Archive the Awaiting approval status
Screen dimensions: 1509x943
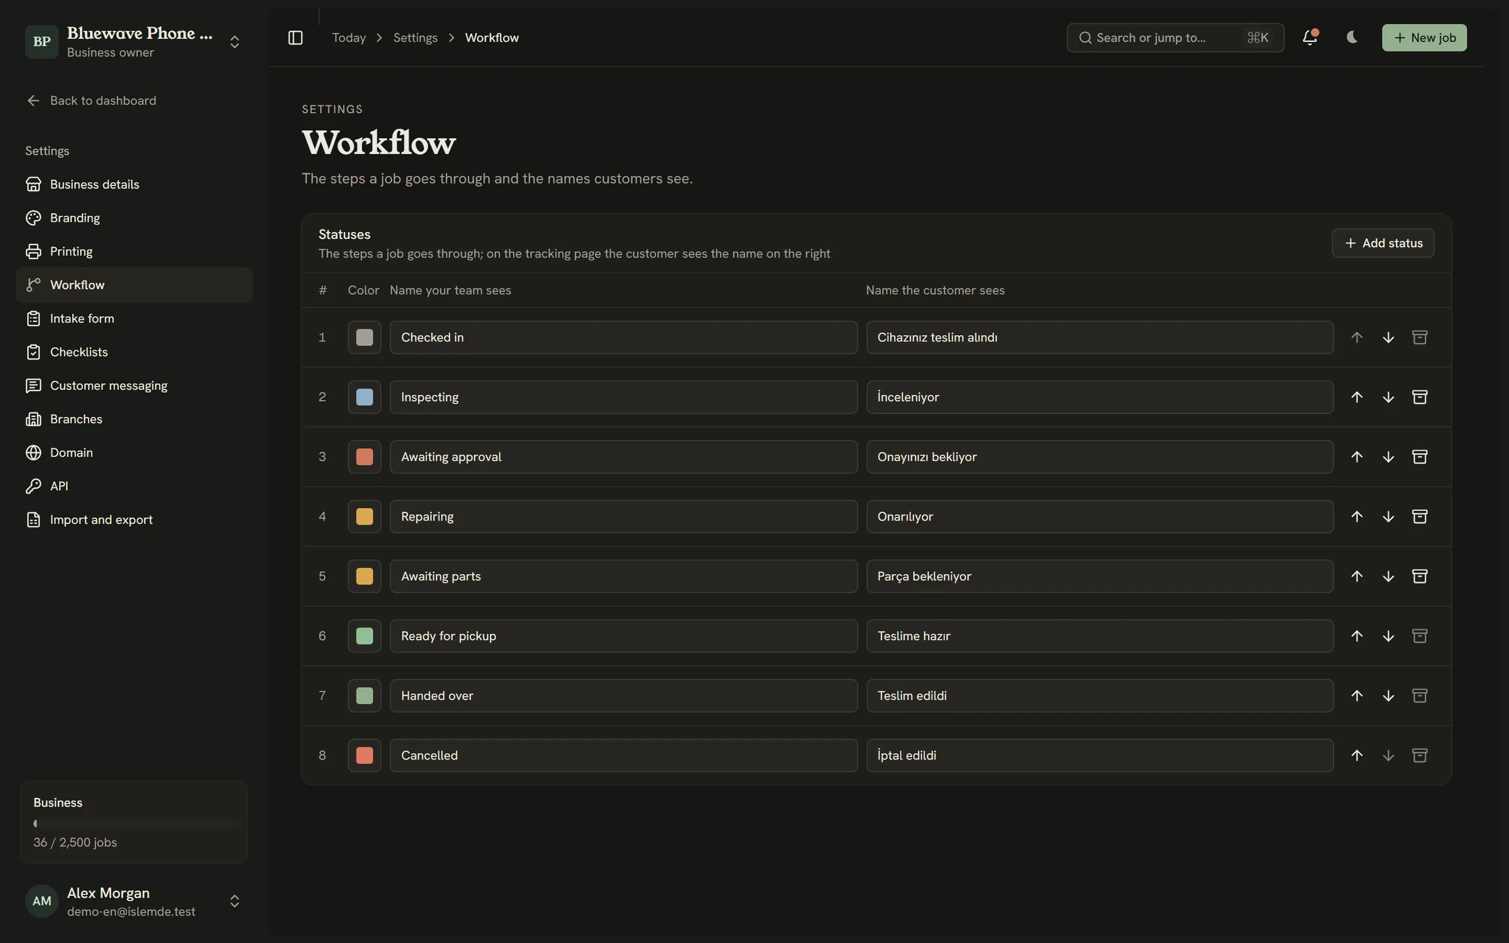(1420, 457)
